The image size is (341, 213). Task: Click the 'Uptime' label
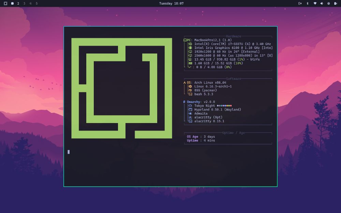[x=192, y=141]
